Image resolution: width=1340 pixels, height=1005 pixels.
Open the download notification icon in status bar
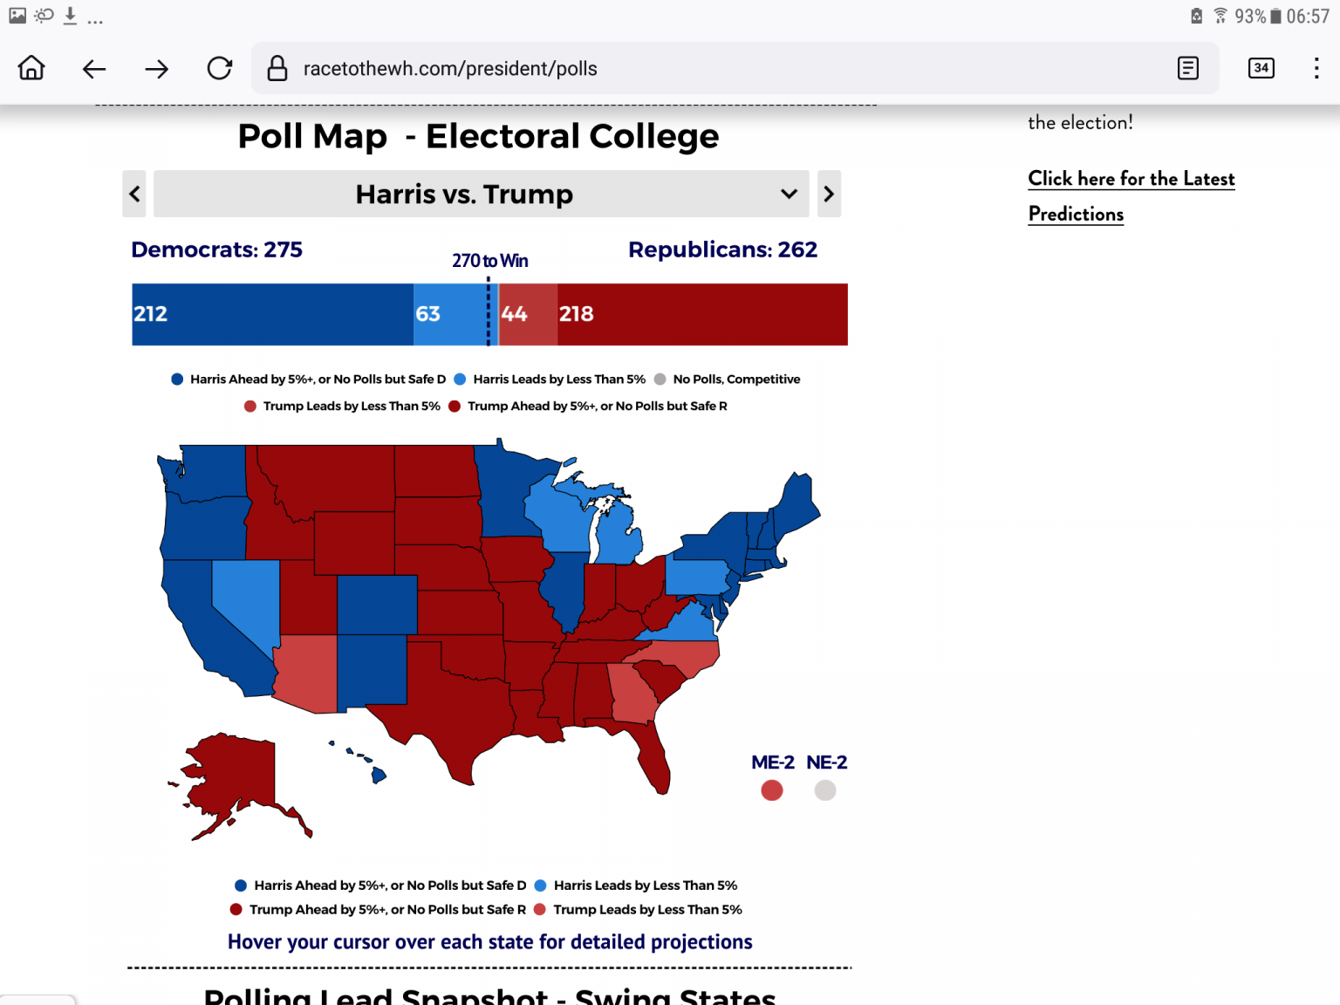pyautogui.click(x=70, y=16)
